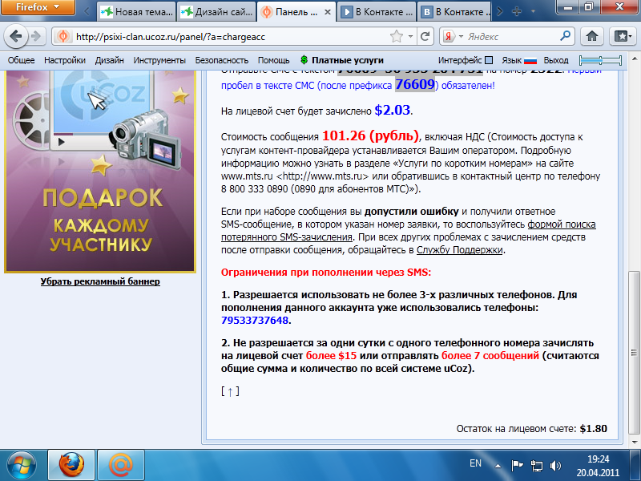Switch to the 'В Контакте' tab with play icon
The height and width of the screenshot is (481, 641).
[x=377, y=11]
